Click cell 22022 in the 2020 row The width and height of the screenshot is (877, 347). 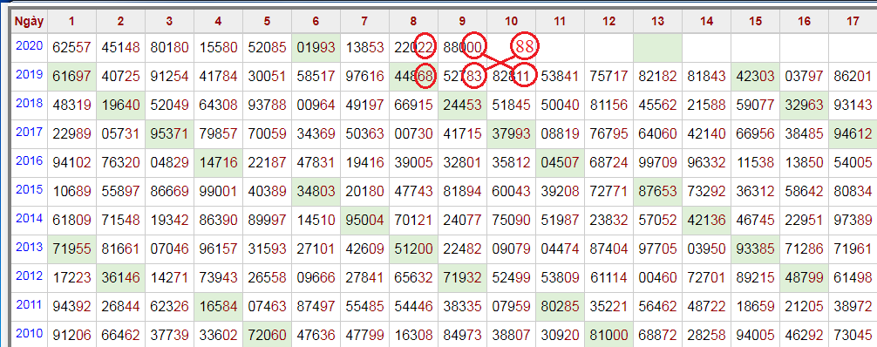[413, 48]
